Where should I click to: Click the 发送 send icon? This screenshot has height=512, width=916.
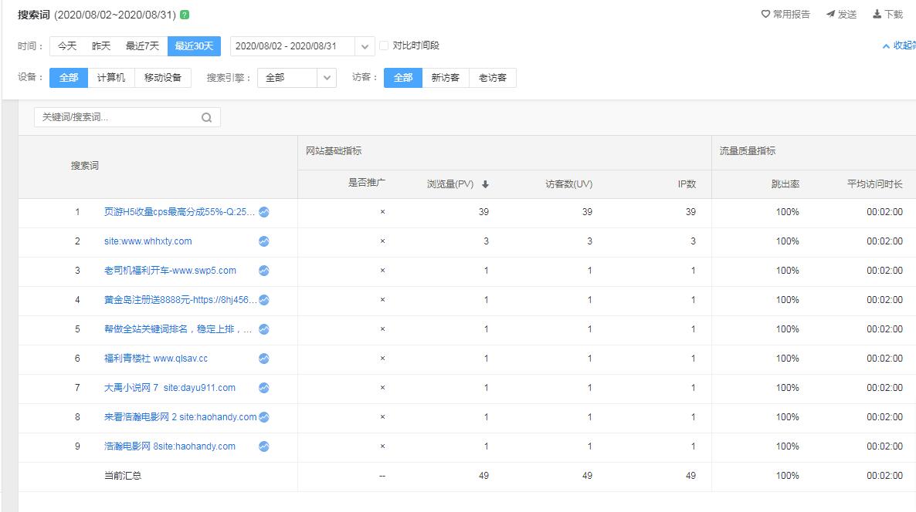click(x=830, y=14)
